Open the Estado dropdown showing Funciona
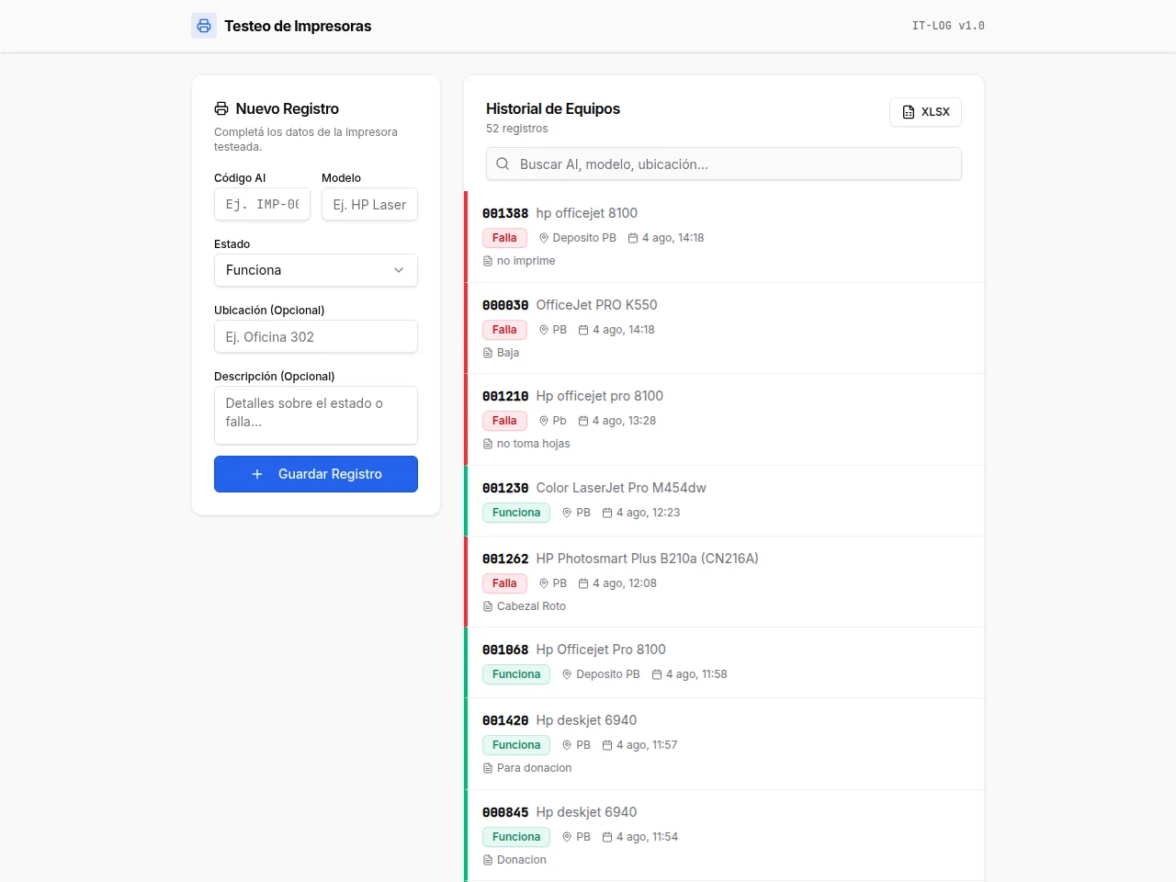Viewport: 1176px width, 882px height. tap(316, 270)
